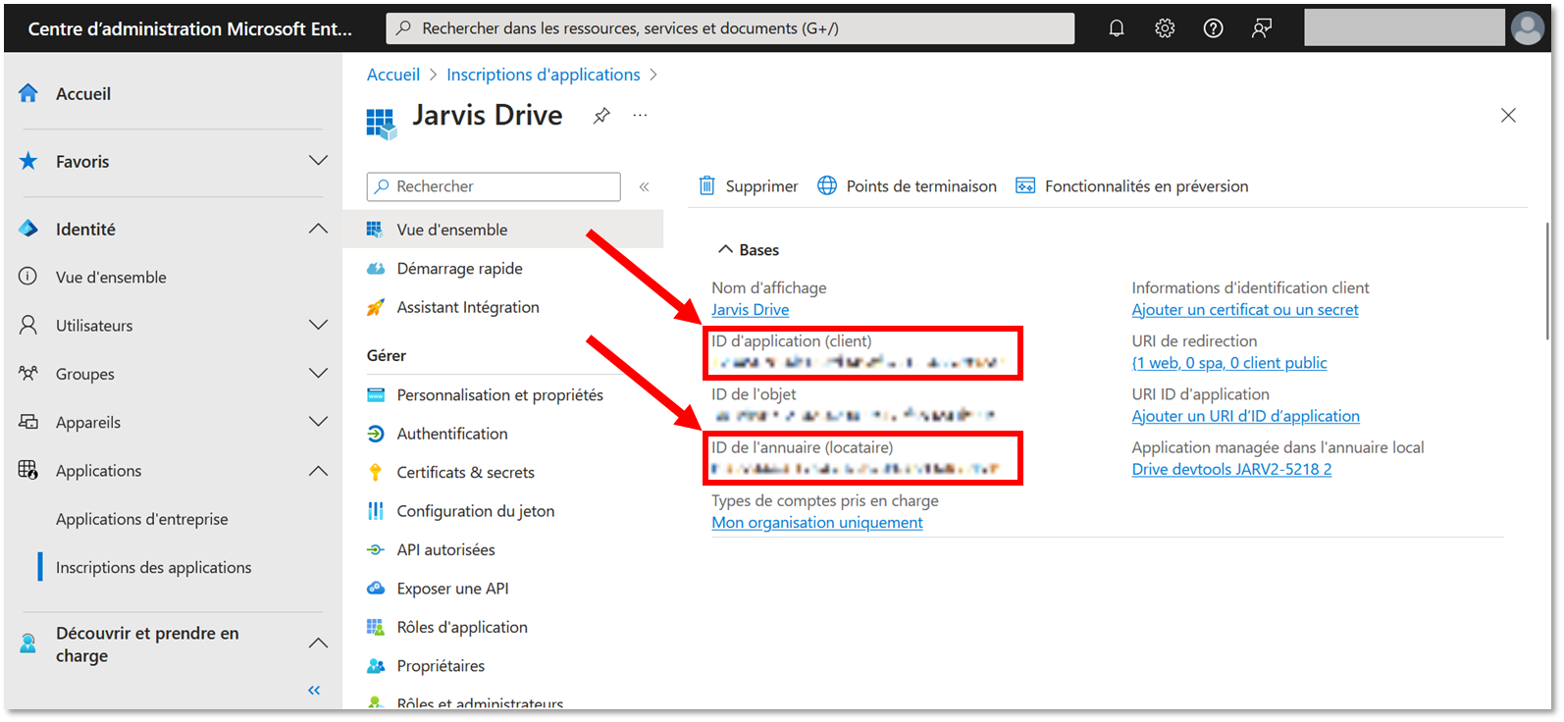This screenshot has width=1564, height=722.
Task: Click the Points de terminaison globe icon
Action: [x=827, y=185]
